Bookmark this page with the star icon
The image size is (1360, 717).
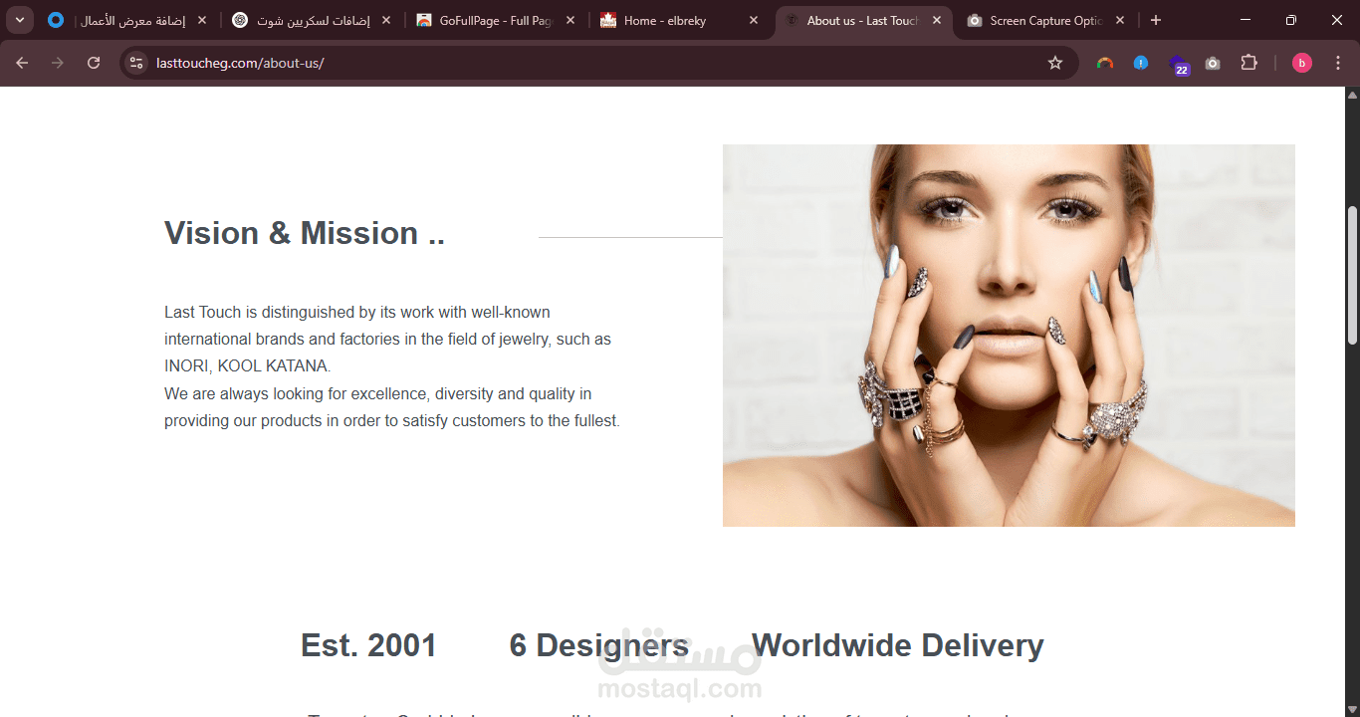point(1055,63)
